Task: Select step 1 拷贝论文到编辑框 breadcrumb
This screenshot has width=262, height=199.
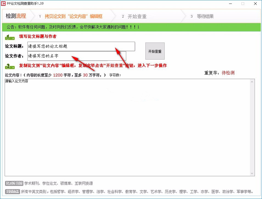Action: (70, 16)
